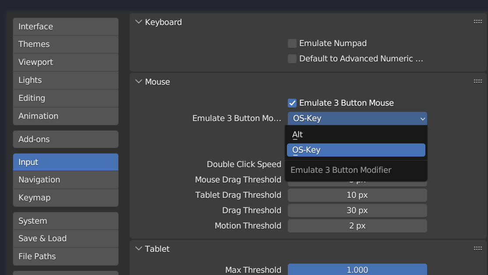This screenshot has width=488, height=275.
Task: Go to Themes preferences
Action: [66, 44]
